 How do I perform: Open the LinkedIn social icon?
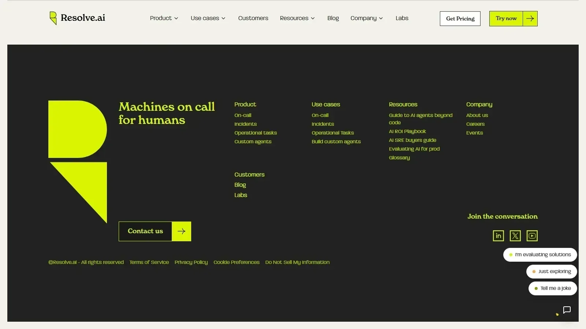[498, 236]
